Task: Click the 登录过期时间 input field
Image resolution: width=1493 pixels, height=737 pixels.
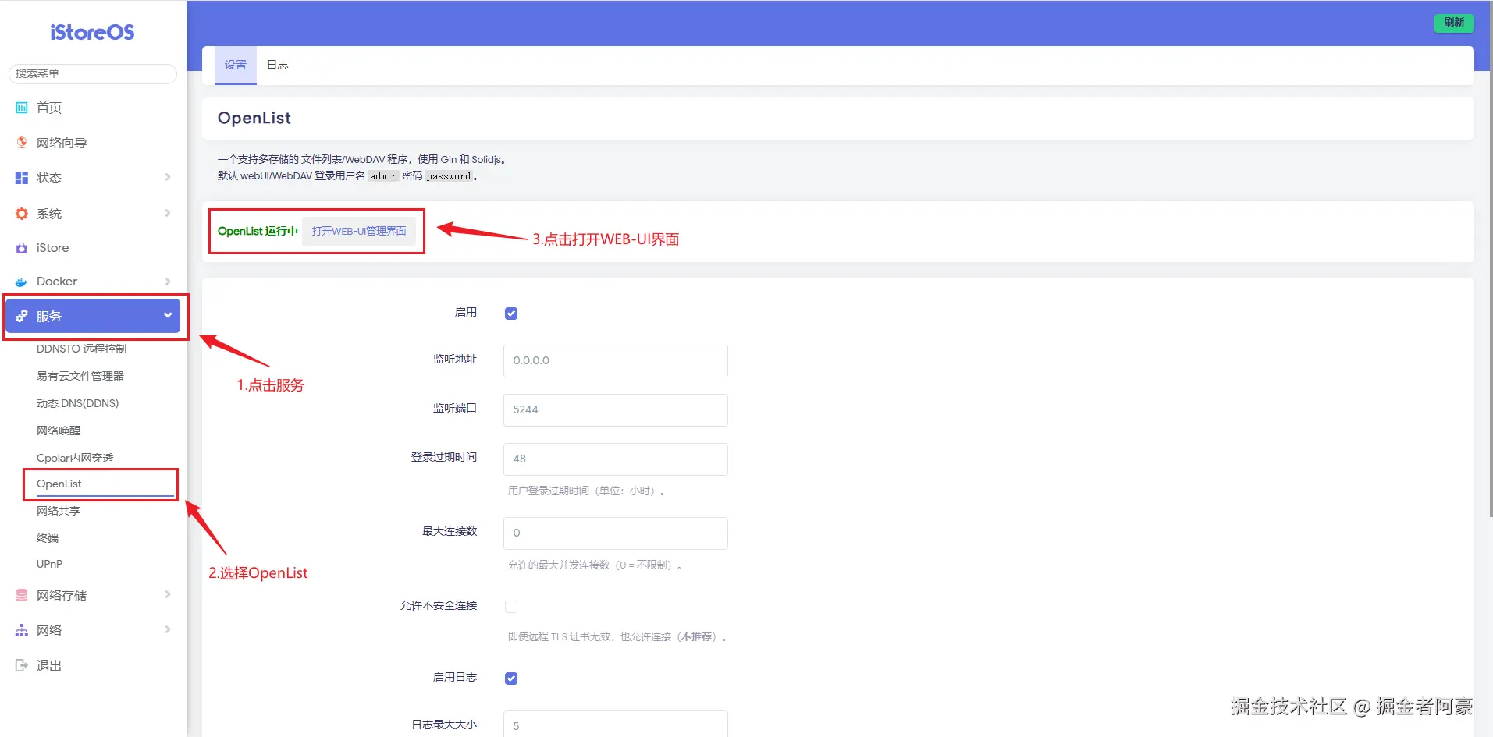Action: 616,459
